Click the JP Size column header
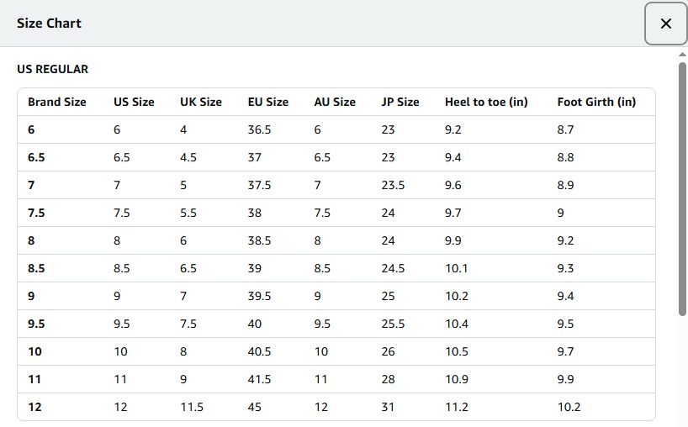 pyautogui.click(x=400, y=102)
